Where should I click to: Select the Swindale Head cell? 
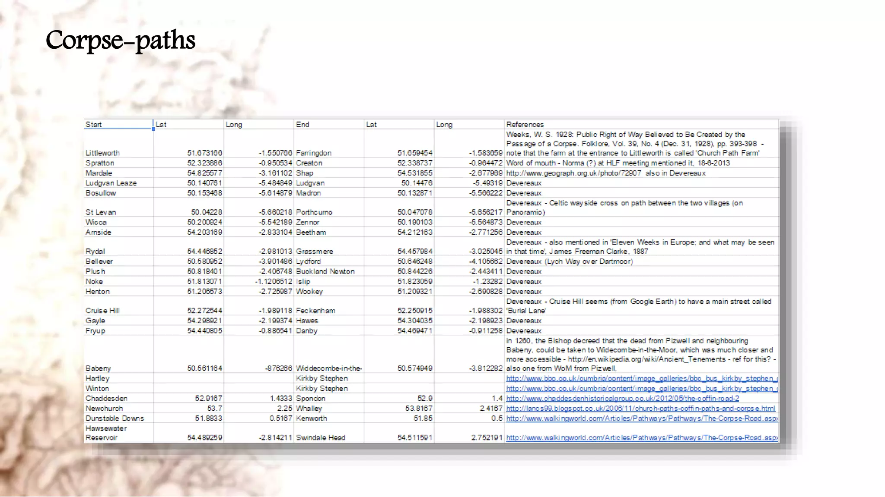[x=320, y=437]
